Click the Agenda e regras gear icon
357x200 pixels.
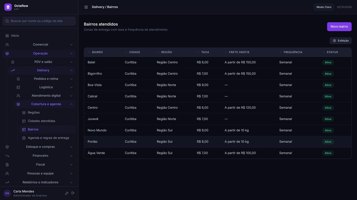click(x=24, y=138)
